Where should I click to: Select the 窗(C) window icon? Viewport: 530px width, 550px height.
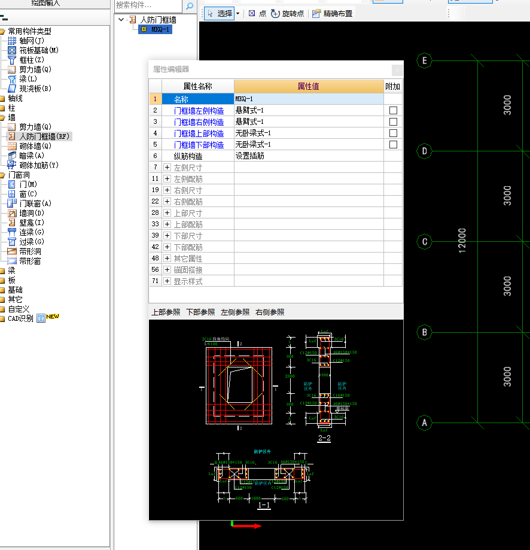(12, 194)
